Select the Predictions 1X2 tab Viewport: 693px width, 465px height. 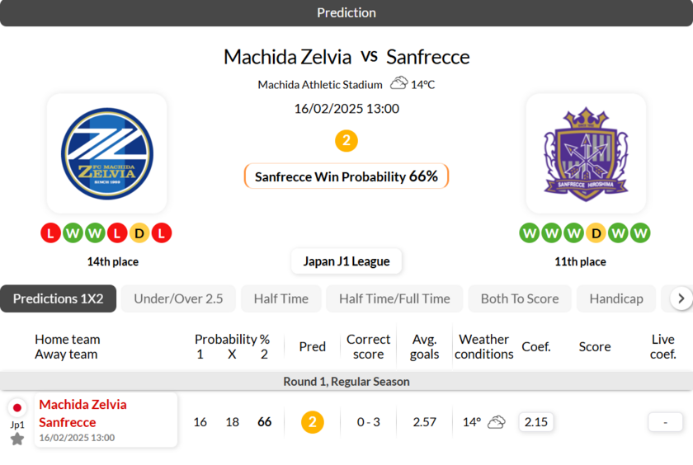(x=59, y=298)
